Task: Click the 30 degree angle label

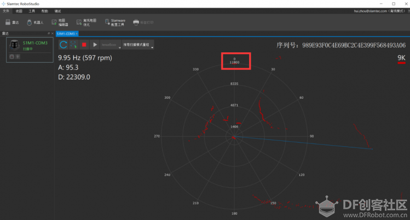Action: (x=273, y=69)
